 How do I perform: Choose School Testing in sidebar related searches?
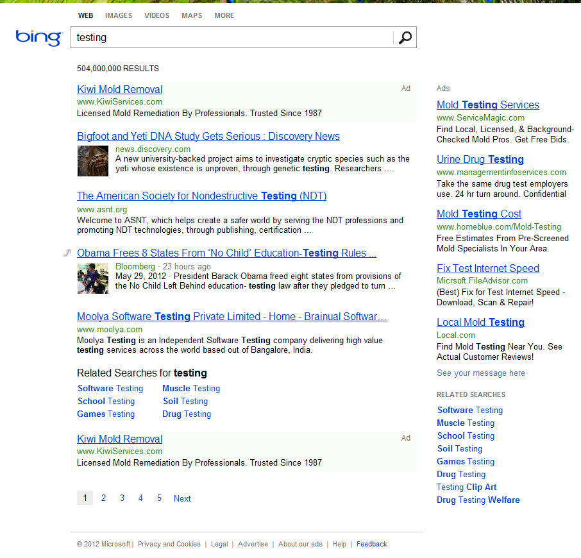point(466,435)
